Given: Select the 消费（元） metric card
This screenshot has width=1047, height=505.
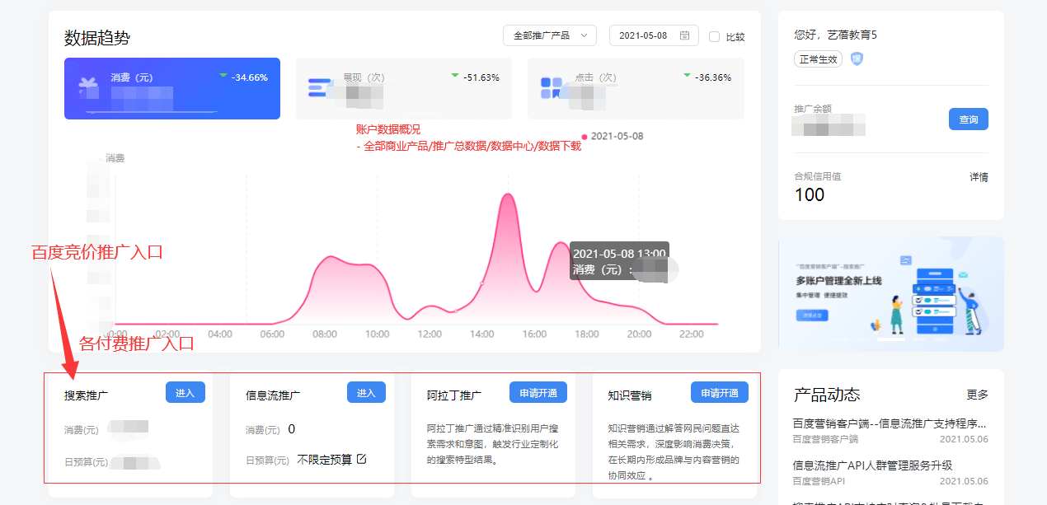Looking at the screenshot, I should (172, 88).
